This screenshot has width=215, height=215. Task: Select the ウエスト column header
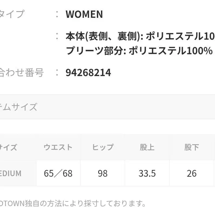[58, 147]
